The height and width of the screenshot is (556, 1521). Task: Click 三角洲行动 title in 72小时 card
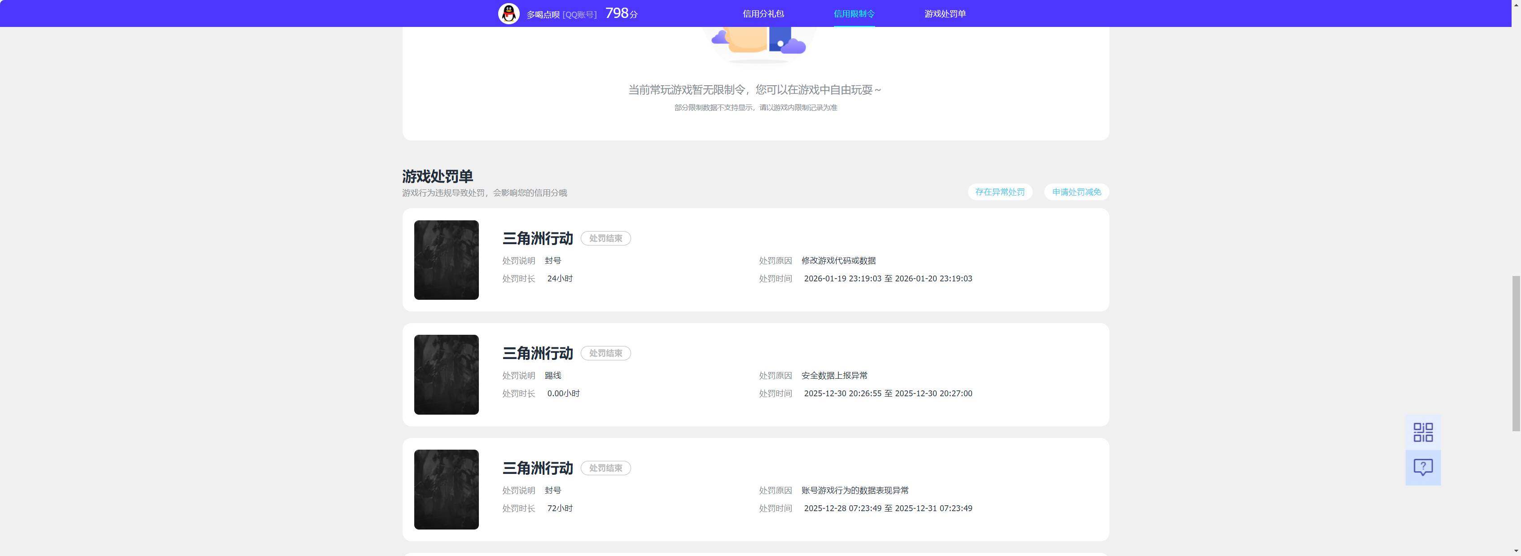click(537, 468)
